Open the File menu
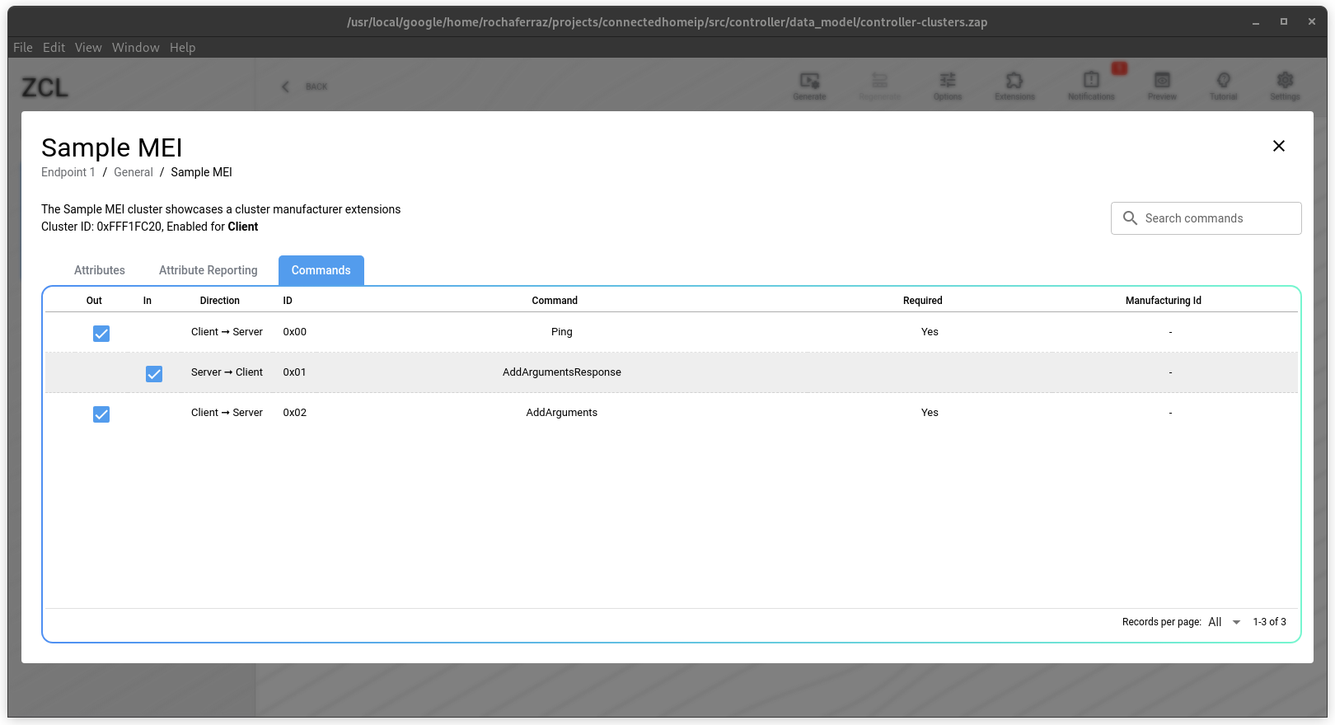Screen dimensions: 1335x725 [23, 48]
